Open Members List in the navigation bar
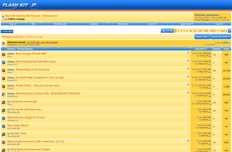This screenshot has width=232, height=152. (60, 24)
